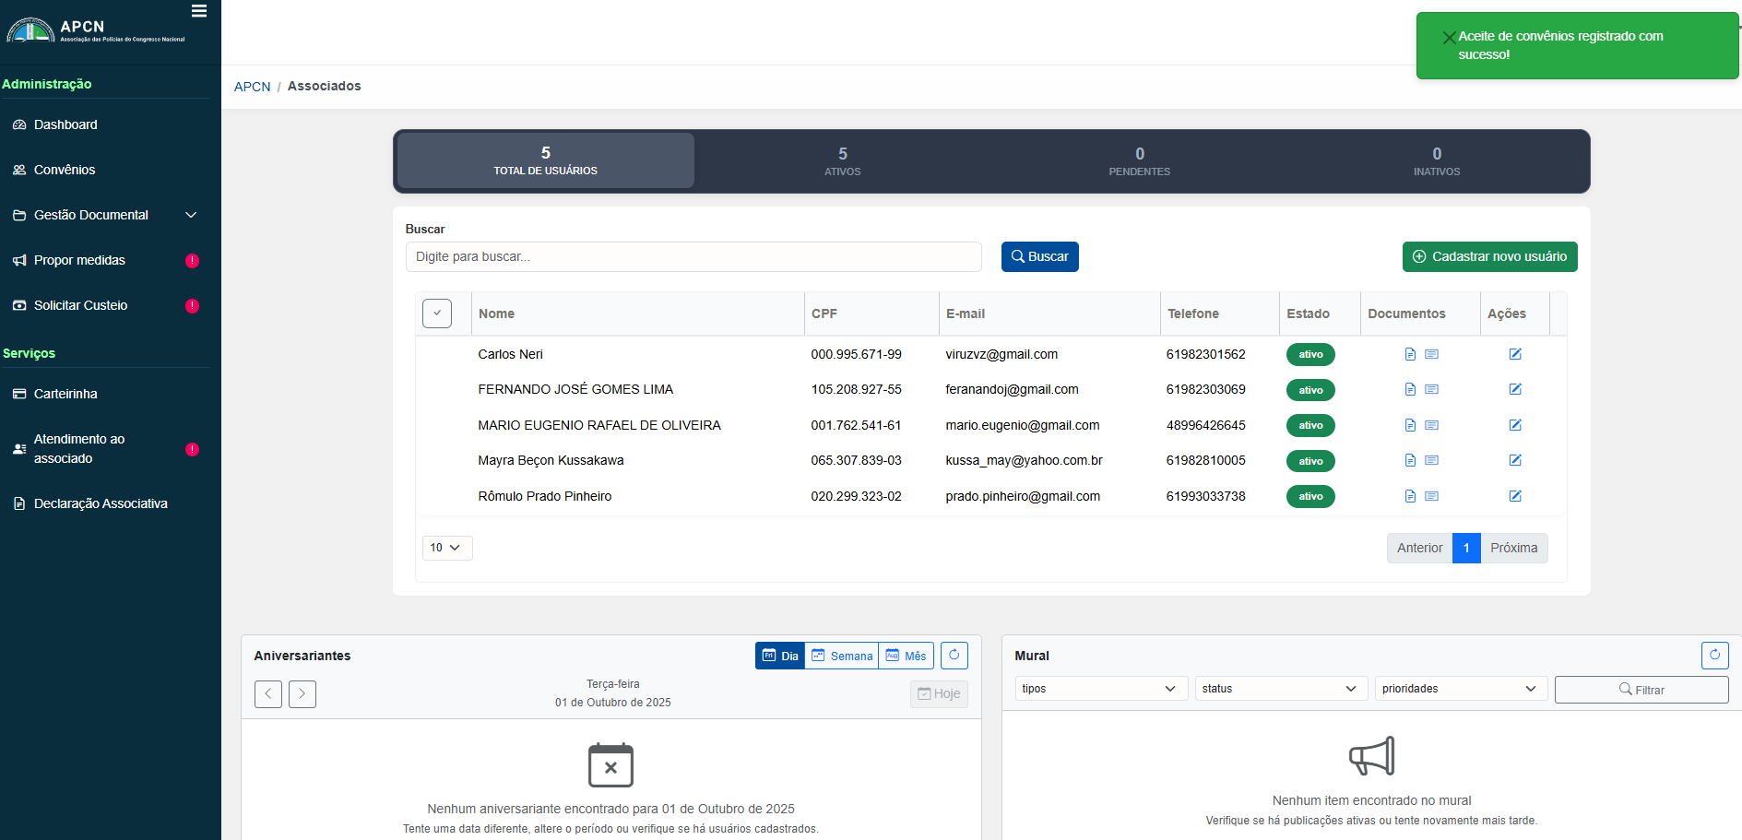Click the Buscar search input field
Screen dimensions: 1742x840
point(693,256)
